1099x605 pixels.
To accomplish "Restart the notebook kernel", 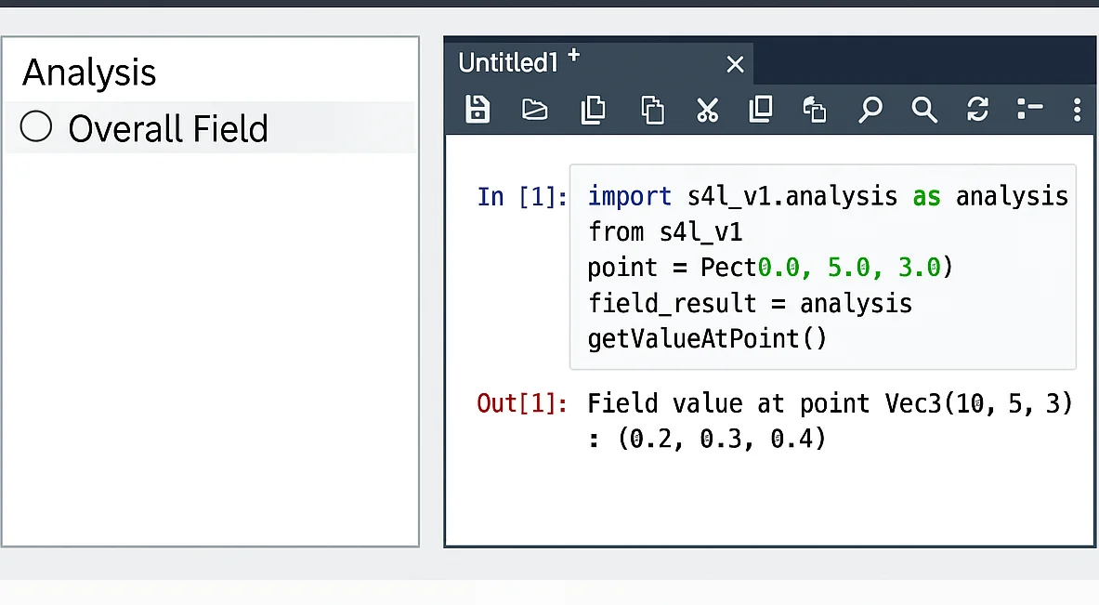I will coord(977,110).
